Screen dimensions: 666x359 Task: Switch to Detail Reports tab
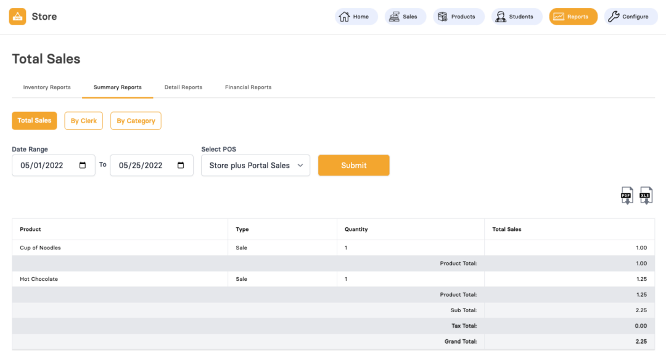pos(184,87)
